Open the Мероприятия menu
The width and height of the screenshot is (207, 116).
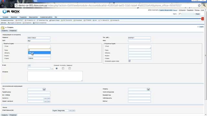pyautogui.click(x=33, y=17)
